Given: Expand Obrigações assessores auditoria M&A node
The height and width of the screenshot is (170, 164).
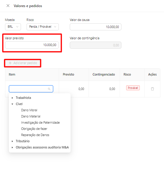Looking at the screenshot, I should (12, 148).
